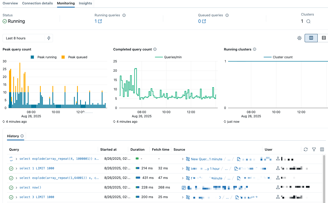Click job icon in 'New Quer...1 minute' source
This screenshot has width=328, height=203.
[x=188, y=159]
